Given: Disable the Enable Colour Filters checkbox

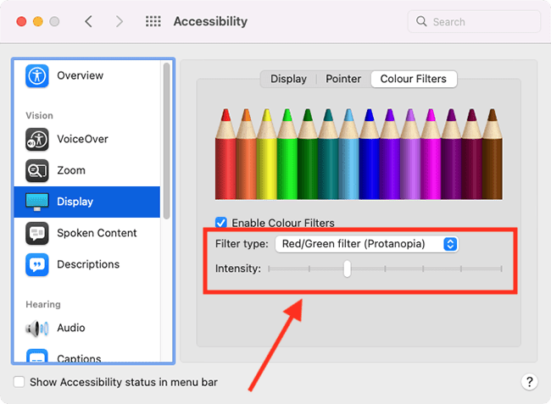Looking at the screenshot, I should pyautogui.click(x=221, y=223).
